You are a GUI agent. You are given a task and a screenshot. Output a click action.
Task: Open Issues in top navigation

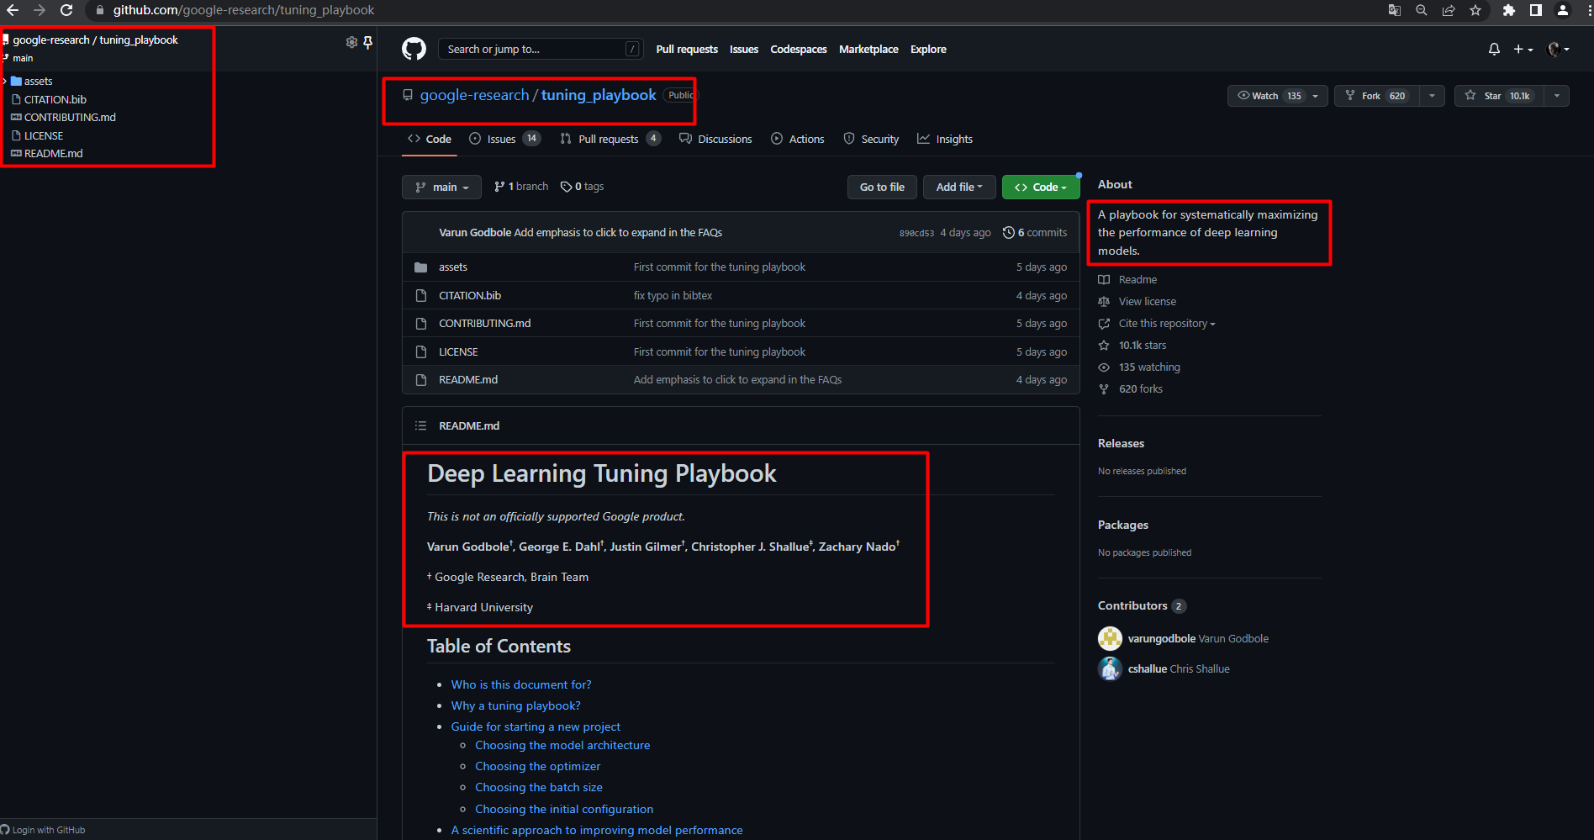(744, 49)
